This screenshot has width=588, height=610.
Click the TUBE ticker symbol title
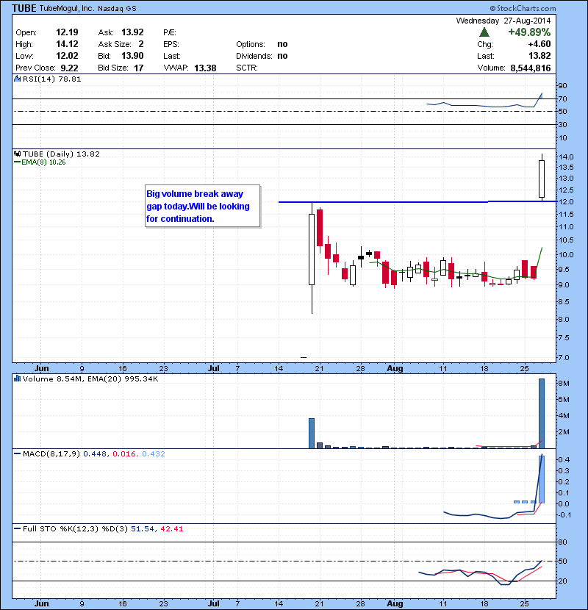24,8
